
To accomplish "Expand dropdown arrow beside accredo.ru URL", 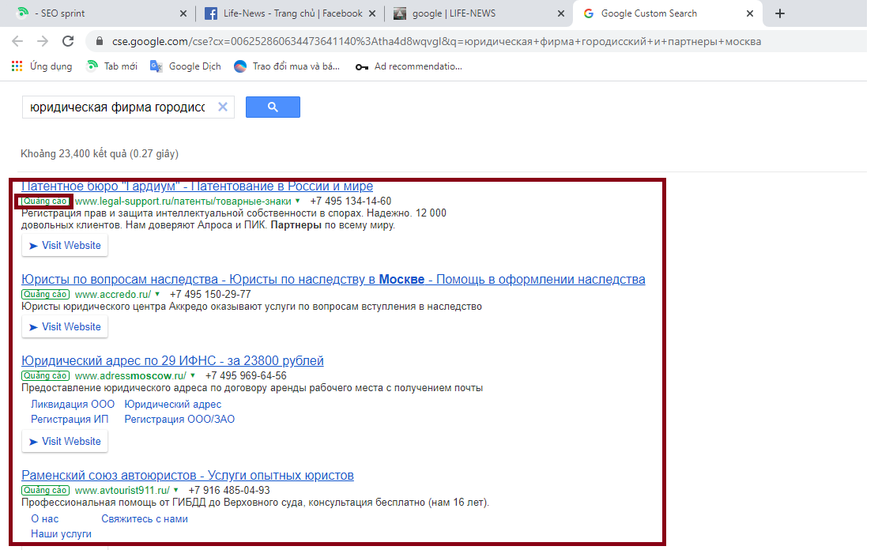I will [157, 293].
